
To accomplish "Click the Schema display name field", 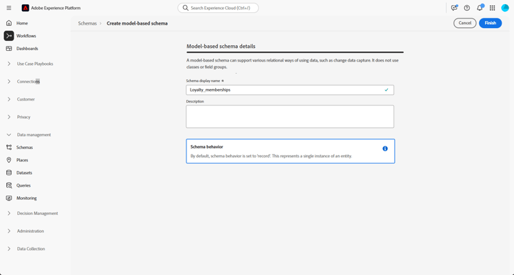I will 285,90.
